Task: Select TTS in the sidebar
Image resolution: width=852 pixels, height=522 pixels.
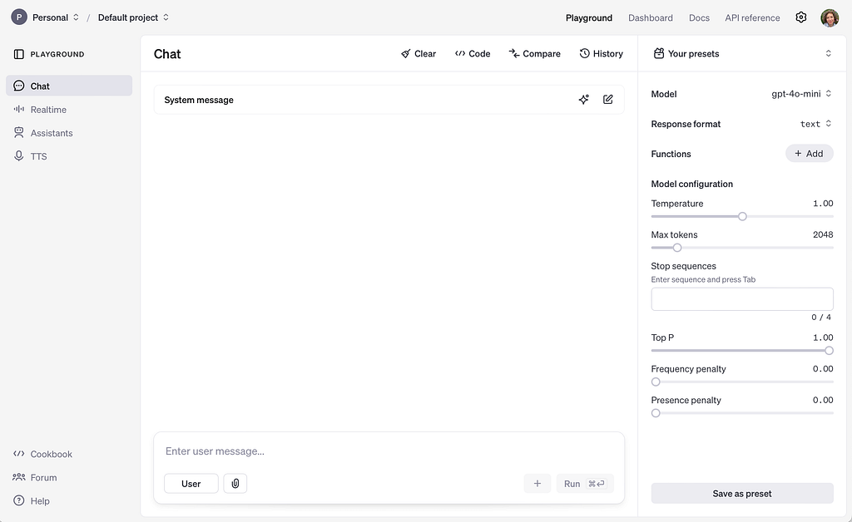Action: pyautogui.click(x=69, y=155)
